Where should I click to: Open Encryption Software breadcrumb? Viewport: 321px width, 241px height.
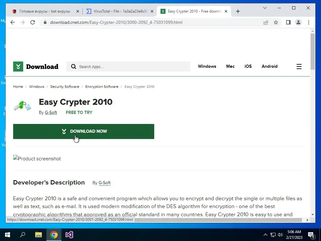point(102,87)
